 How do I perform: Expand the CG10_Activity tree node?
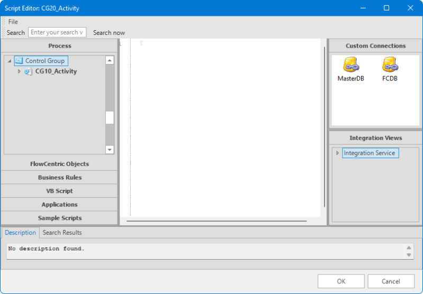pyautogui.click(x=19, y=71)
